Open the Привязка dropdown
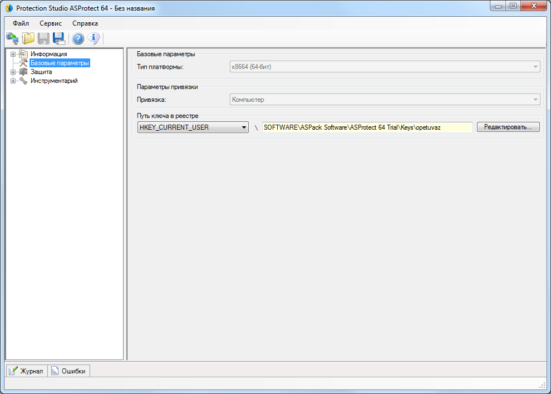551x394 pixels. tap(385, 100)
